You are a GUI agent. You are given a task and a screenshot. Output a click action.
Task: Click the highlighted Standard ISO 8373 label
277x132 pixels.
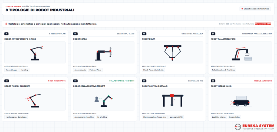tap(263, 24)
